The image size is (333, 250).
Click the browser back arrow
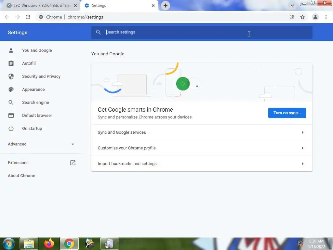(x=7, y=17)
